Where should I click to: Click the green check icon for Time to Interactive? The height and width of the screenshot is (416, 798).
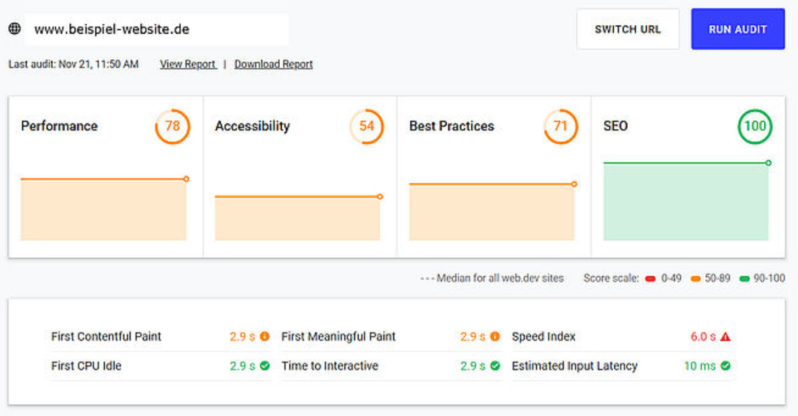(x=495, y=366)
